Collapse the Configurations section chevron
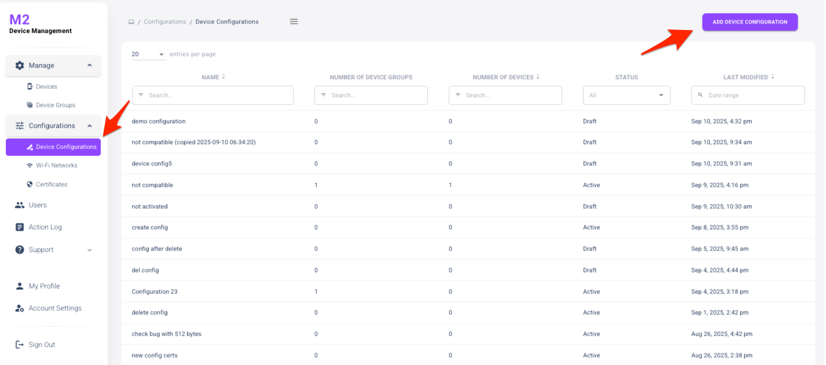This screenshot has height=365, width=826. 89,126
